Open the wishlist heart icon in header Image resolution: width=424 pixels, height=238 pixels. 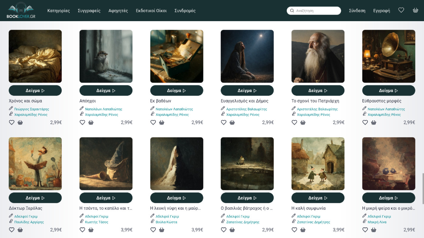(401, 10)
